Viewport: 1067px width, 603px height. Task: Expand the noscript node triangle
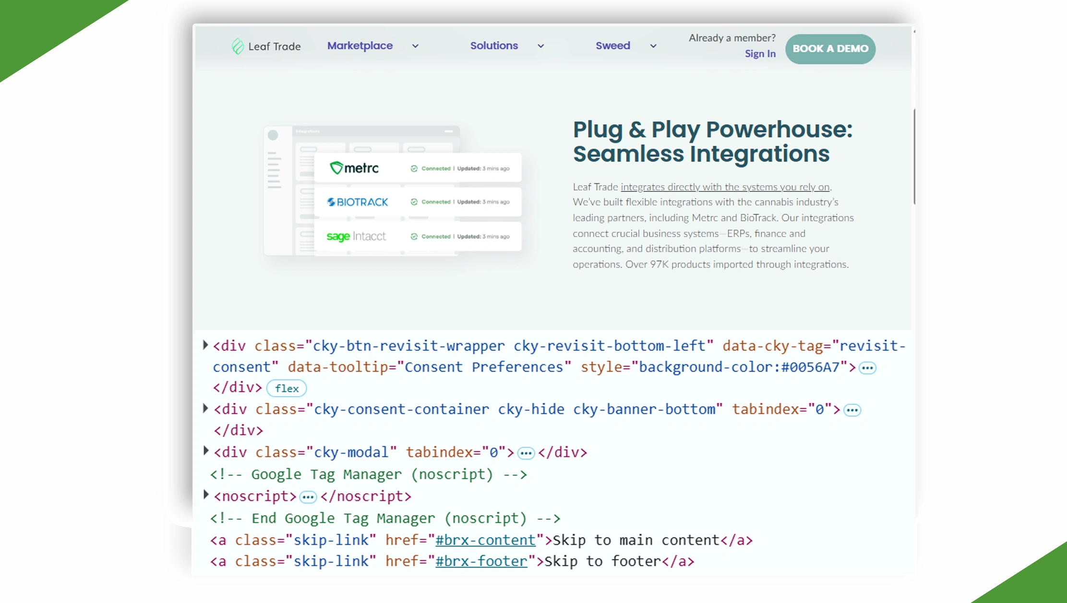pos(205,495)
